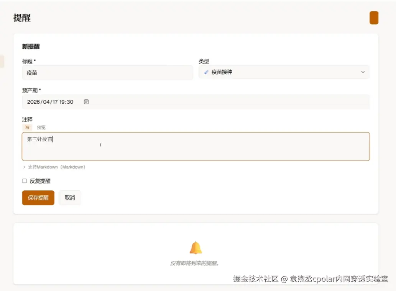Tick the 反复提醒 checkbox
The height and width of the screenshot is (291, 396).
(x=25, y=181)
